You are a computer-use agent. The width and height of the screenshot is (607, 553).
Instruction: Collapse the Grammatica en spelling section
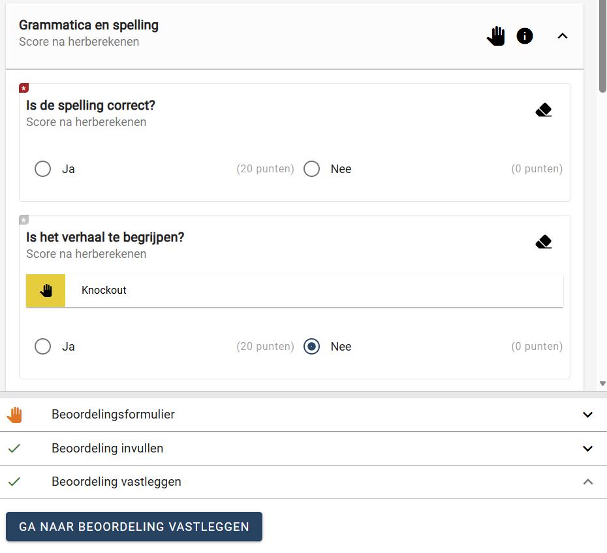[563, 36]
